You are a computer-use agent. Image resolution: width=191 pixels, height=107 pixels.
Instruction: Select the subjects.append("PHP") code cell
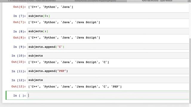[108, 71]
